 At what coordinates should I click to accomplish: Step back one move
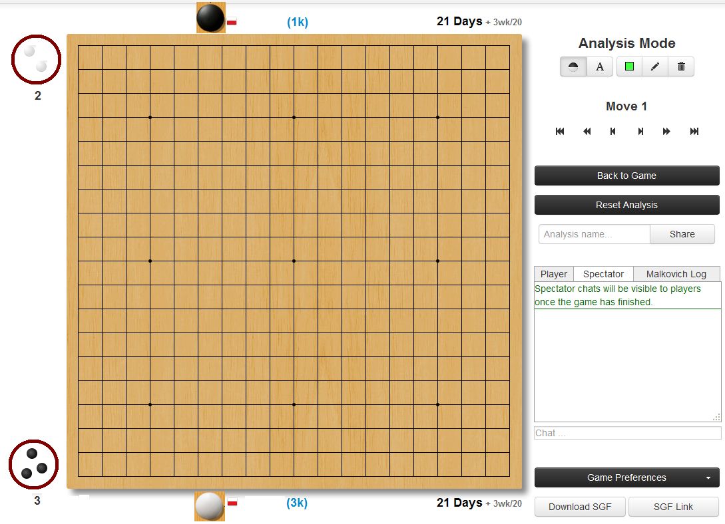point(613,132)
